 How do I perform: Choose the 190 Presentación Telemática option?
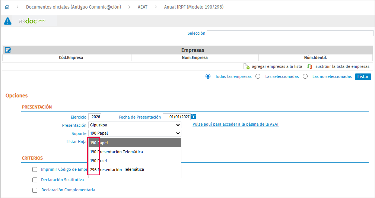[135, 152]
